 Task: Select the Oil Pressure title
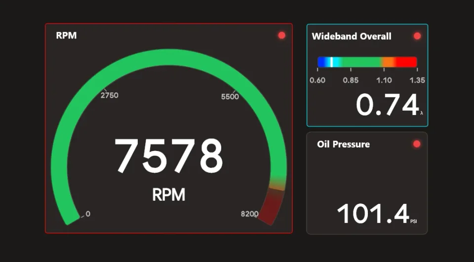(x=344, y=144)
